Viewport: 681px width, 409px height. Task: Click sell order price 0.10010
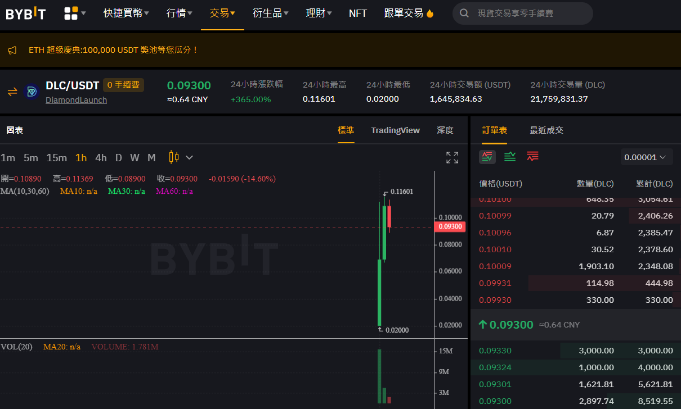point(495,249)
